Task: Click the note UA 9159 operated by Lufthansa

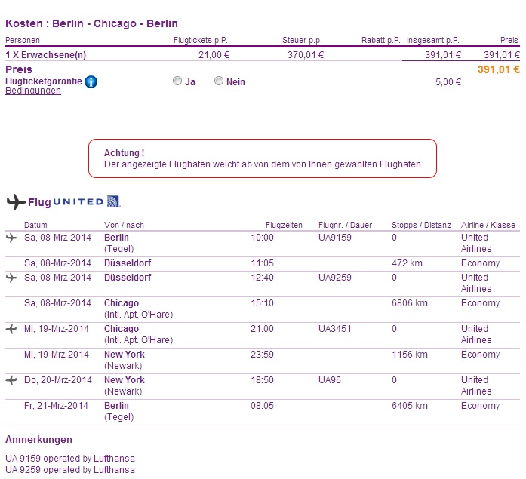Action: point(69,459)
